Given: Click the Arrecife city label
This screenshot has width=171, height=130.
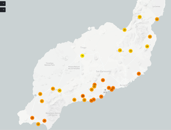Looking at the screenshot, I should pyautogui.click(x=124, y=85).
